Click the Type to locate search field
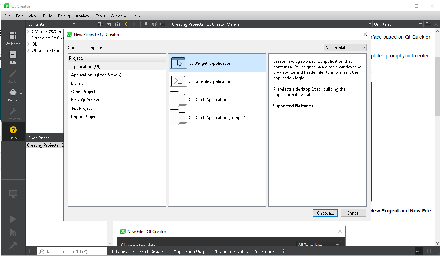 click(72, 251)
